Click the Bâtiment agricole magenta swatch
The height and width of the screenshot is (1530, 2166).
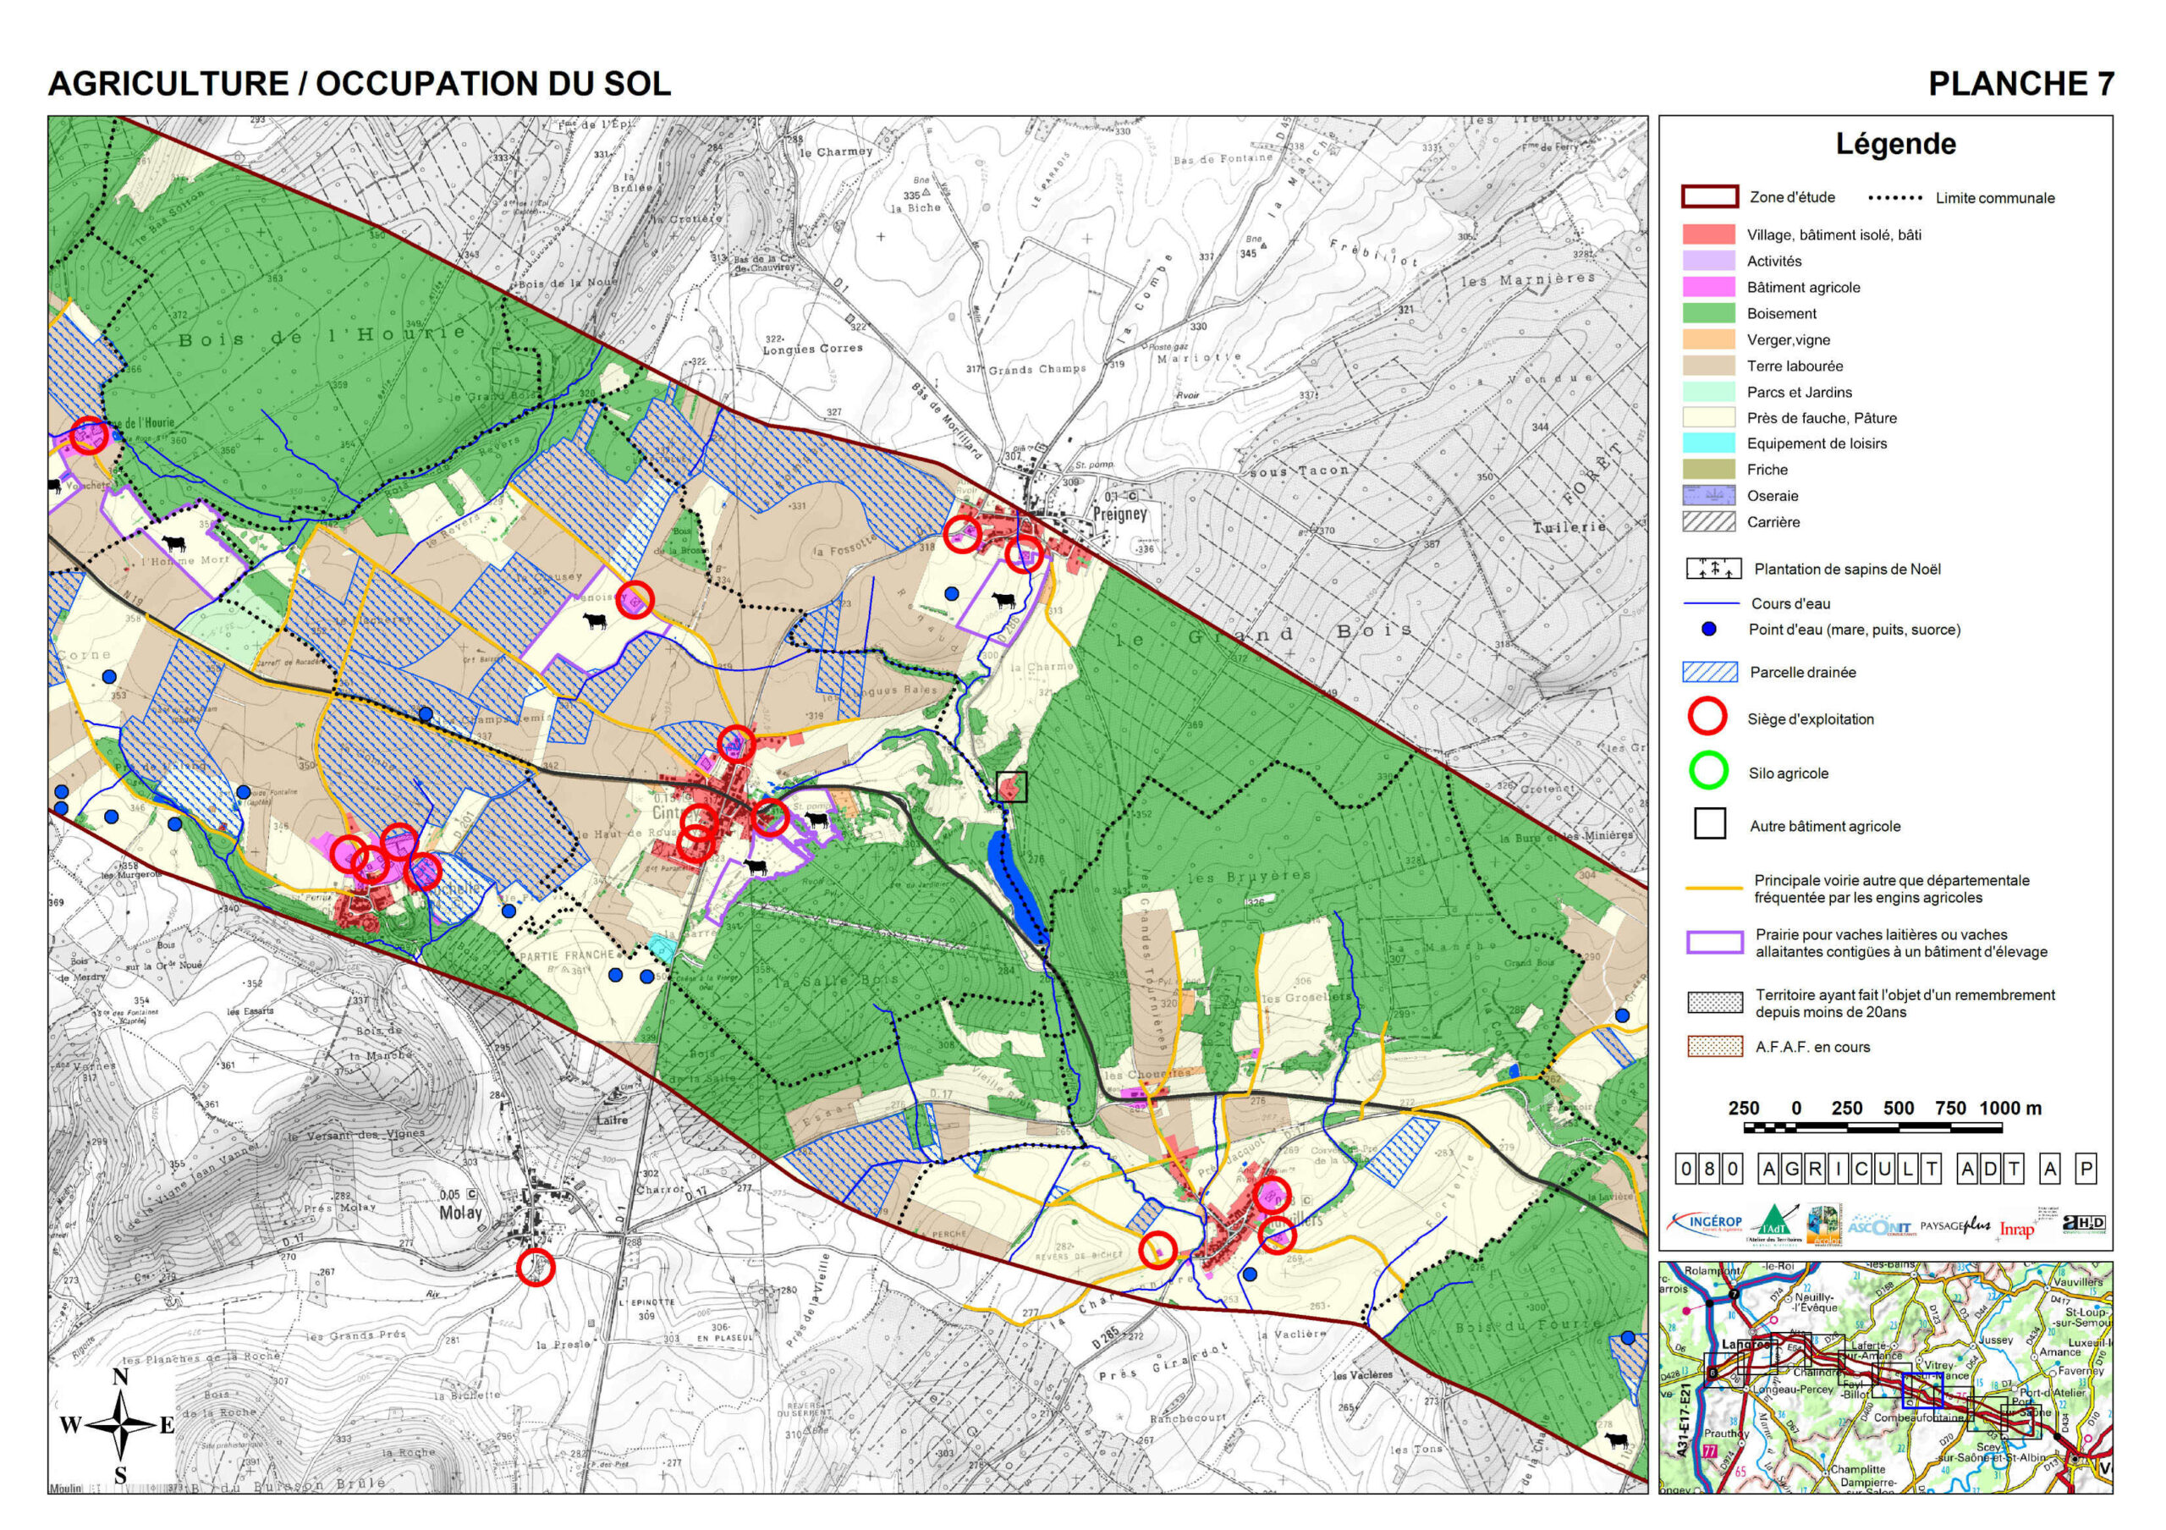[1708, 287]
